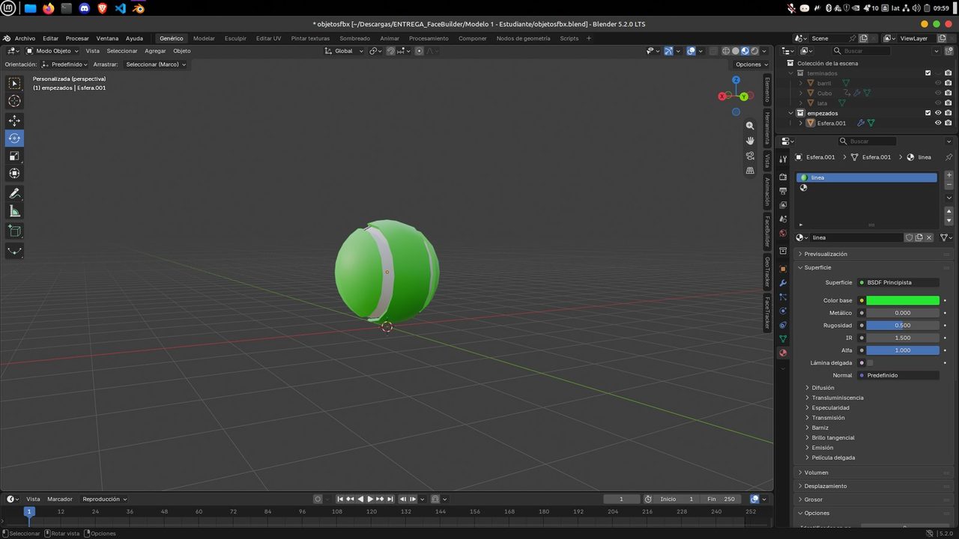This screenshot has width=959, height=539.
Task: Open the Ayuda menu
Action: [134, 38]
